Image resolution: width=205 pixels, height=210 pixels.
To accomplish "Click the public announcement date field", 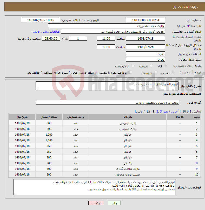I will click(41, 20).
